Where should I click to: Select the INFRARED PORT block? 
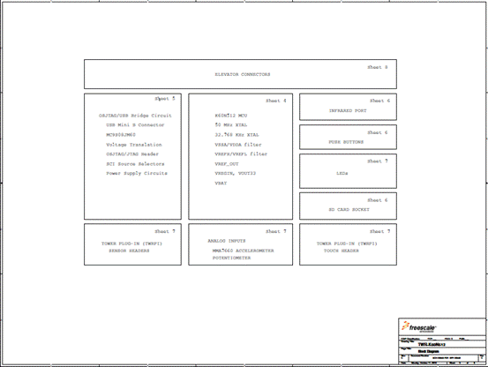[x=348, y=107]
